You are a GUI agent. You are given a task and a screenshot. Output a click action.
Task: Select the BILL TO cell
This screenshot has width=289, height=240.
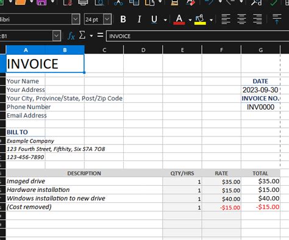coord(26,132)
